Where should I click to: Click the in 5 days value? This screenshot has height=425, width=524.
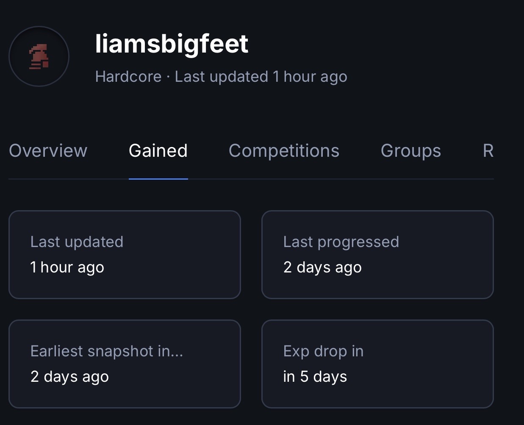point(315,377)
